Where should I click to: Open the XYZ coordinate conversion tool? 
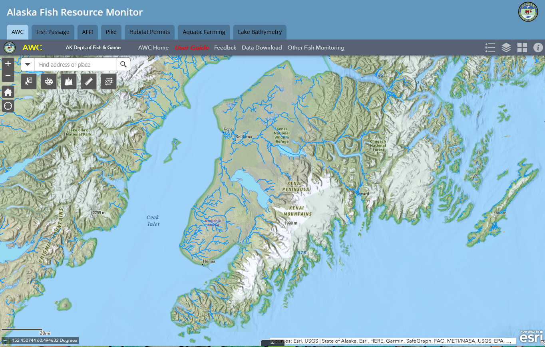[109, 81]
